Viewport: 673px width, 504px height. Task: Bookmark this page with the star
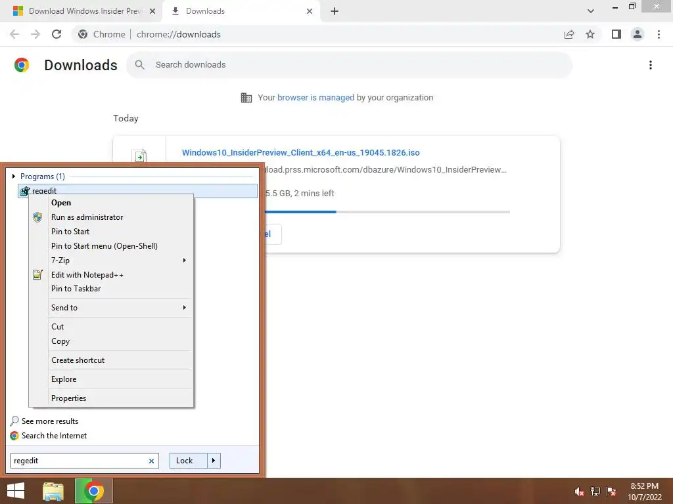pyautogui.click(x=590, y=34)
